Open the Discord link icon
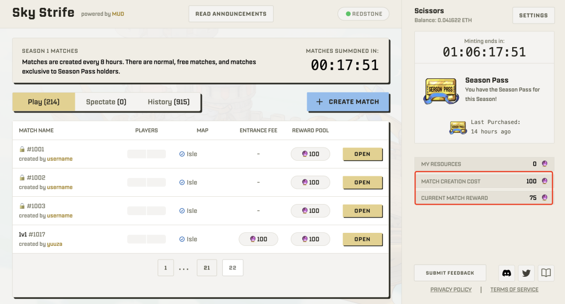Image resolution: width=565 pixels, height=304 pixels. point(506,273)
